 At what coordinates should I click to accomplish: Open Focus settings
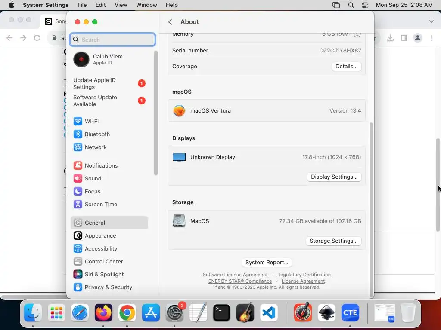[x=109, y=191]
